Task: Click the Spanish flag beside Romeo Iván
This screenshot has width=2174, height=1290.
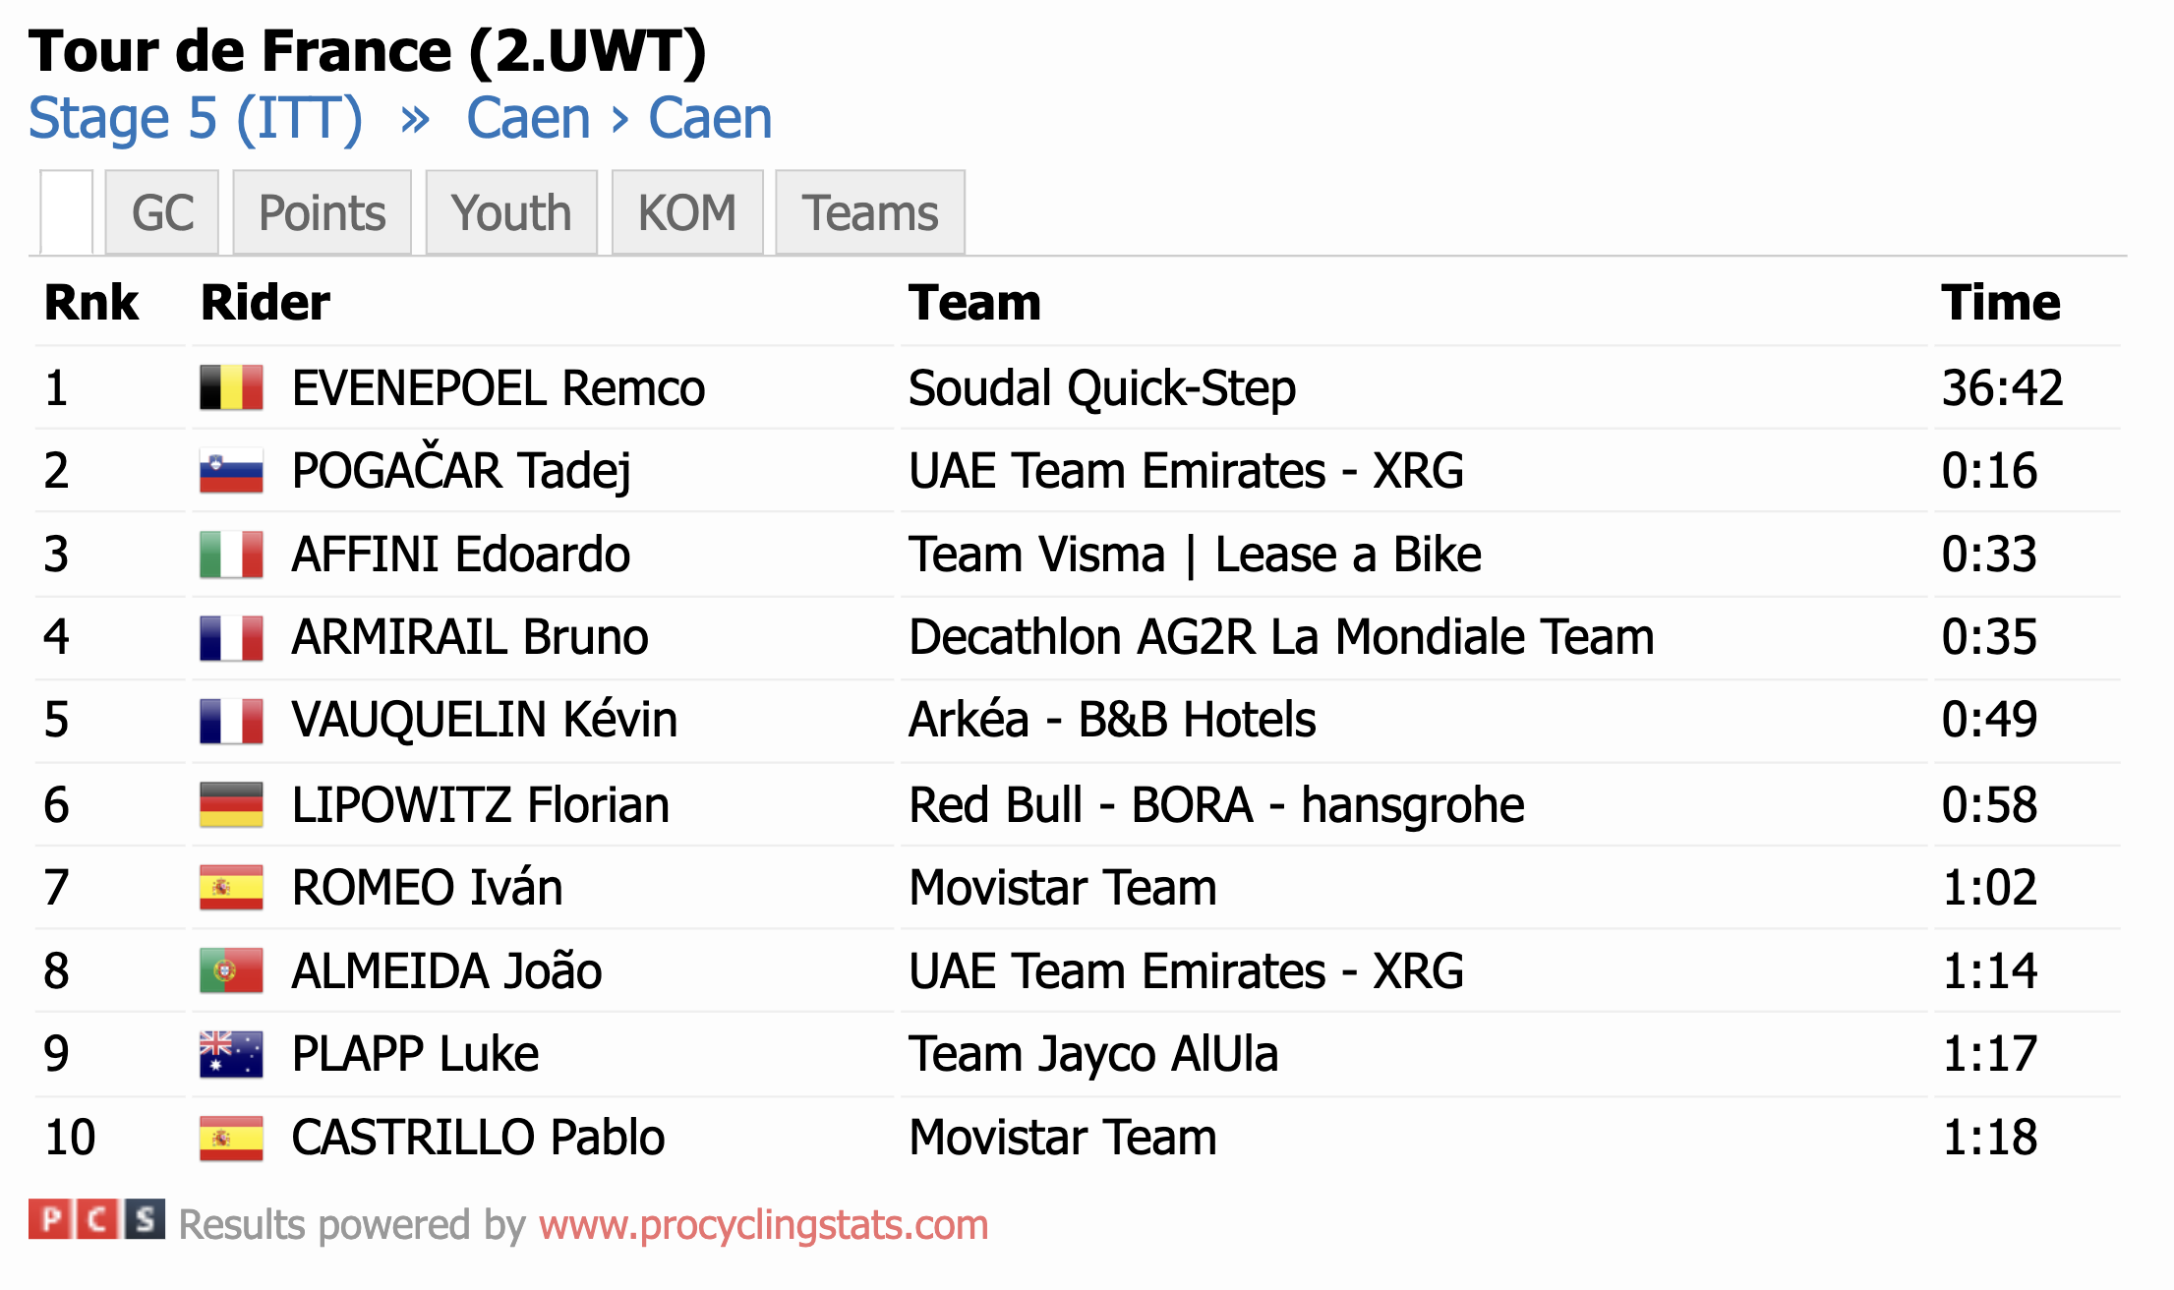Action: 231,887
